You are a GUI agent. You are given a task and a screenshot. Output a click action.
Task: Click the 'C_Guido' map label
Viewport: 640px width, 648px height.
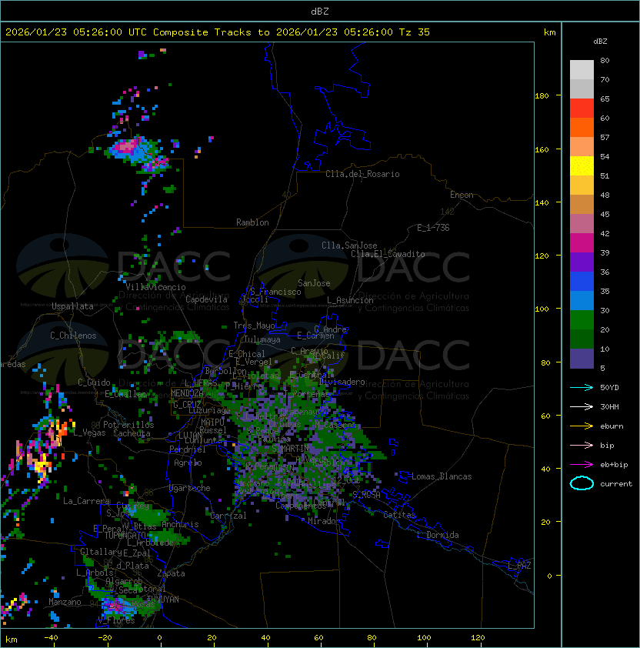[x=94, y=382]
